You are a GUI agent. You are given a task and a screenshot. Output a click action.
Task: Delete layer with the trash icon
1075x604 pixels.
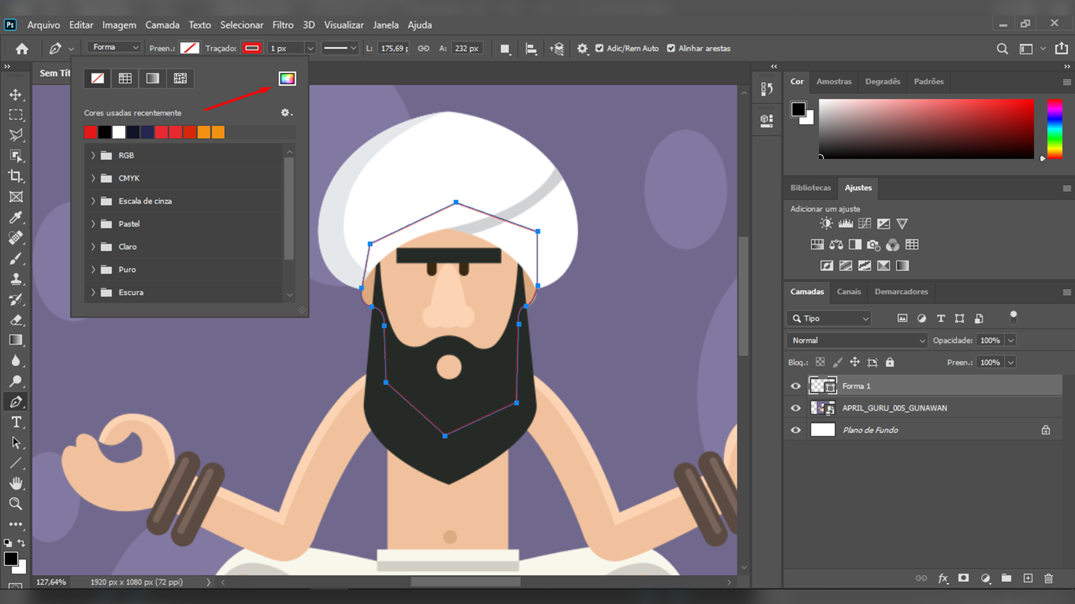(x=1049, y=578)
